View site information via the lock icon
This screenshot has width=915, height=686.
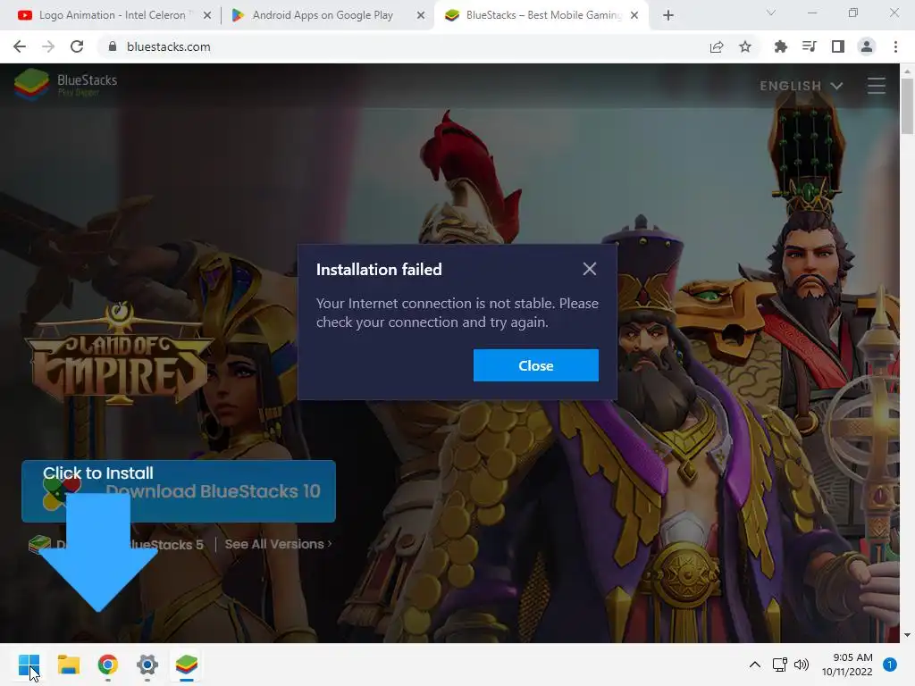[x=113, y=46]
